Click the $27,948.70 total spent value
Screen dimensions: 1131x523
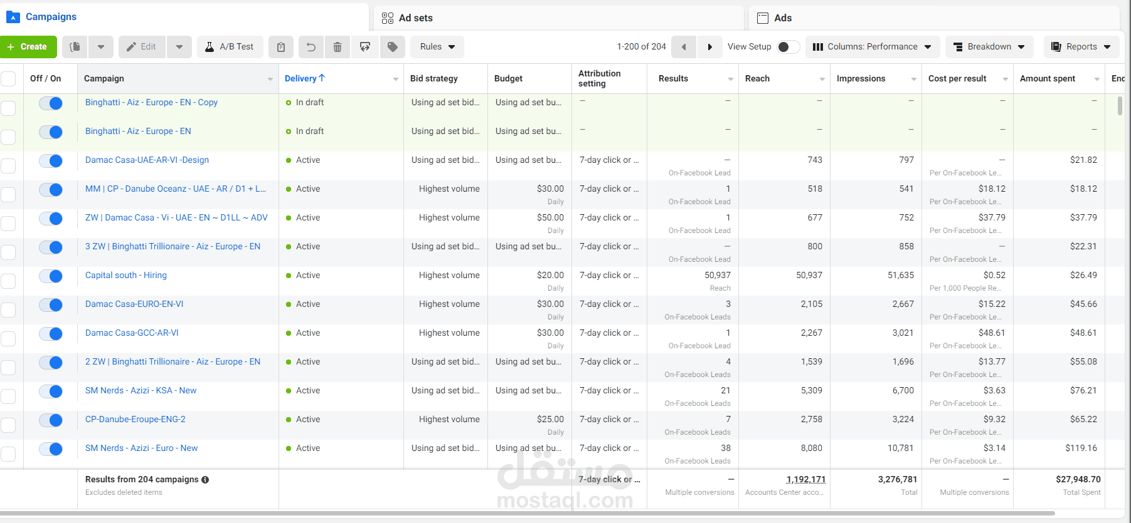tap(1078, 479)
